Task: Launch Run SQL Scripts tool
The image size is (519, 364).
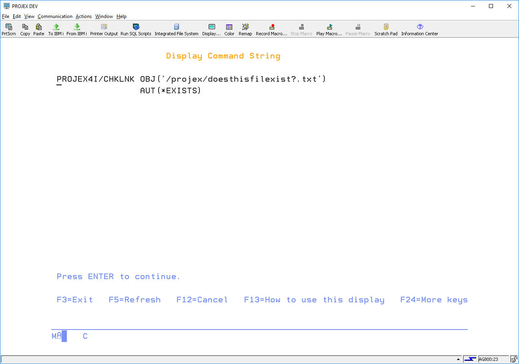Action: (136, 30)
